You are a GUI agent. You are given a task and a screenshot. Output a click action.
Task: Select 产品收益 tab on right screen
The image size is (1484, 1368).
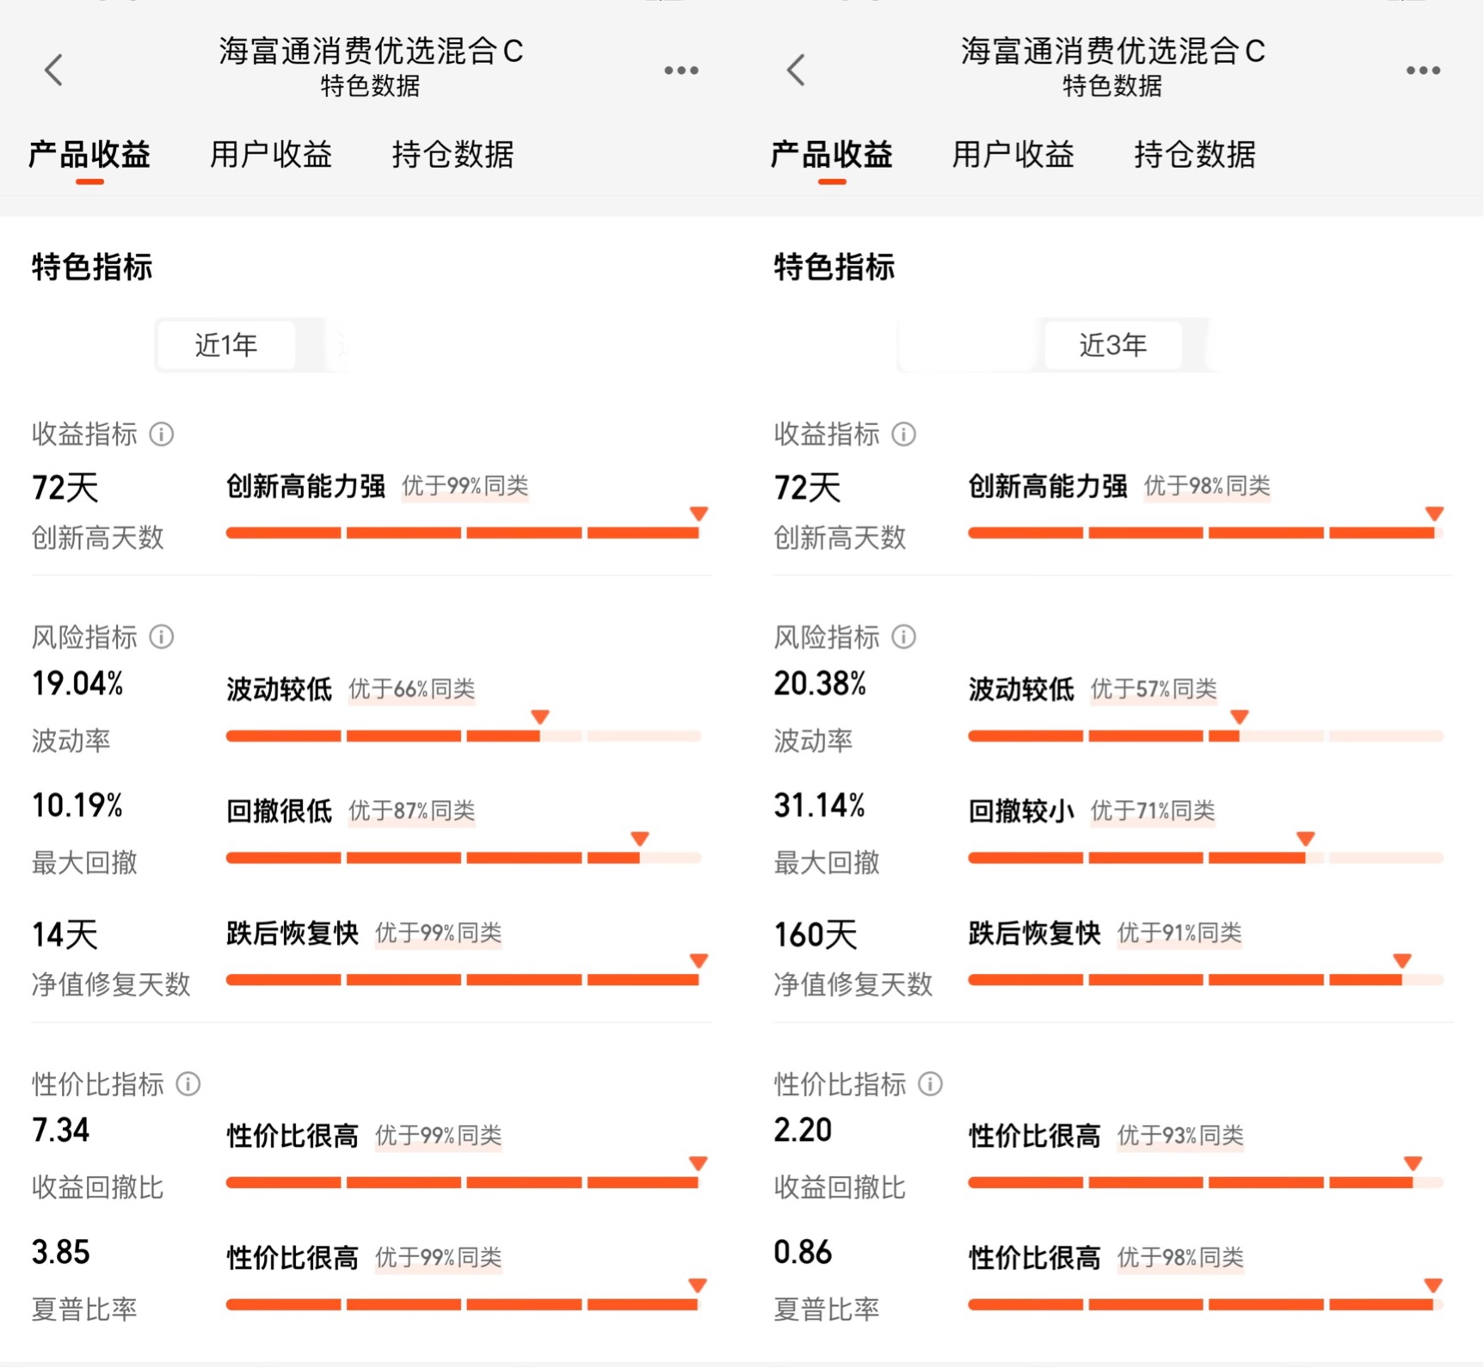click(x=832, y=155)
